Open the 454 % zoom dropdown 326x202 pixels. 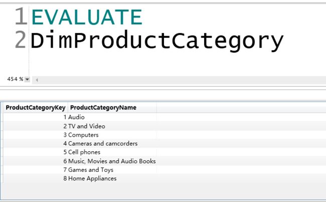(x=27, y=79)
